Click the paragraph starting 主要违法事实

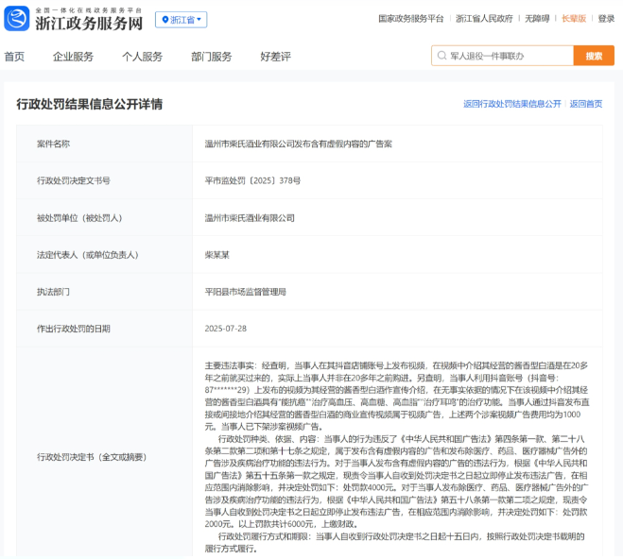click(397, 396)
